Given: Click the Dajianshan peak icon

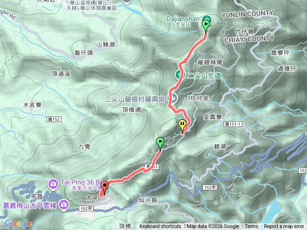Looking at the screenshot, I should tap(207, 18).
